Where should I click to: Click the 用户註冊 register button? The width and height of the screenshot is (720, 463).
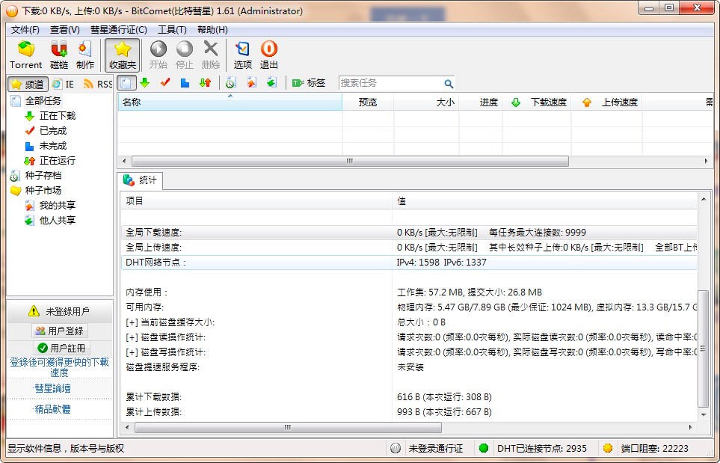click(x=62, y=348)
